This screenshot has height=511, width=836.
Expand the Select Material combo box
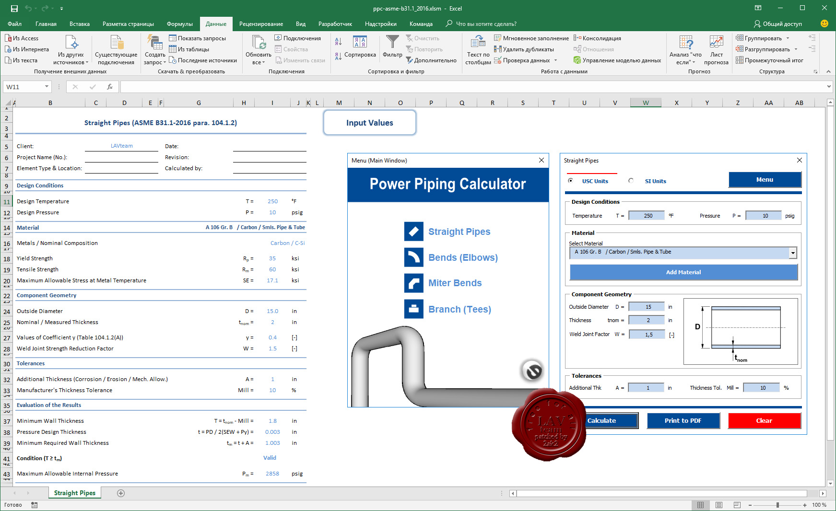coord(793,253)
